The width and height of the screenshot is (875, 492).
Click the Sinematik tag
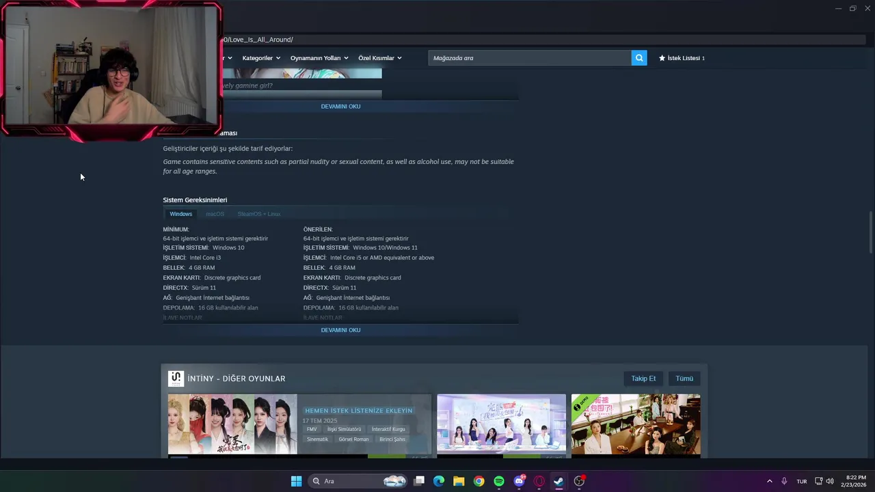317,439
